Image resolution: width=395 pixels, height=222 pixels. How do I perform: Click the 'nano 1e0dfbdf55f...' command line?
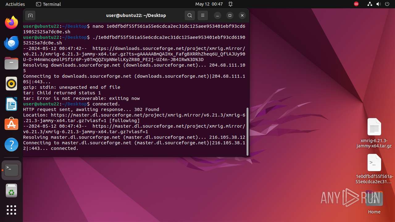(x=134, y=29)
